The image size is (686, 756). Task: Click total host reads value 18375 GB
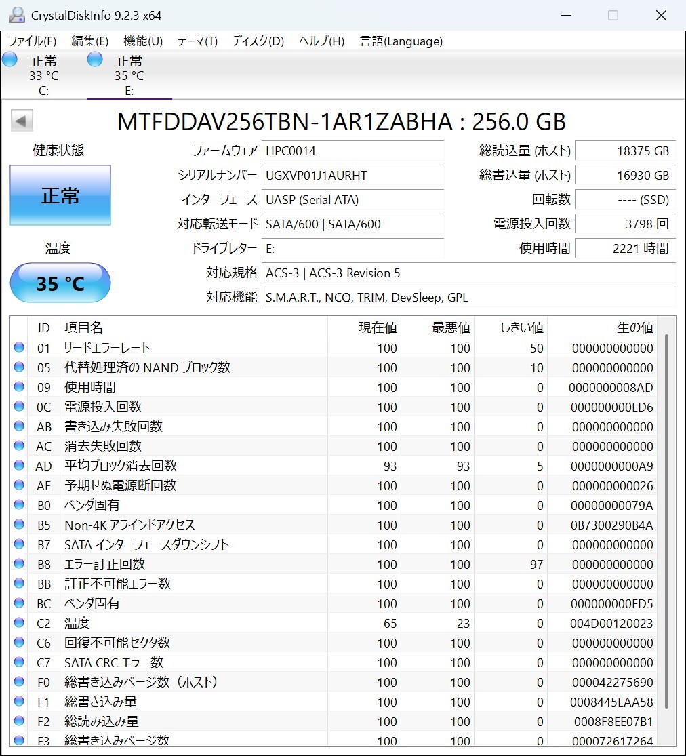tap(625, 151)
